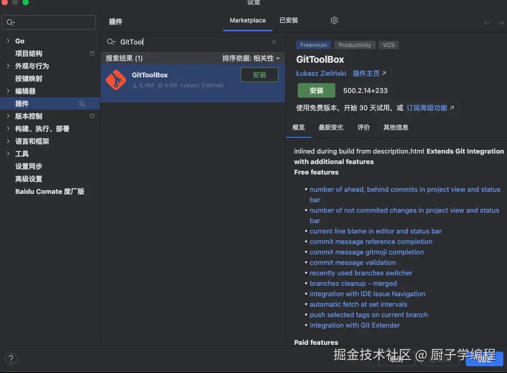The height and width of the screenshot is (373, 507).
Task: Click the translate icon on 插件 row
Action: coord(82,103)
